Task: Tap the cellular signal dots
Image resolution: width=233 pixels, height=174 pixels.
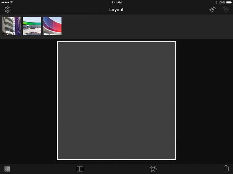Action: coord(5,2)
